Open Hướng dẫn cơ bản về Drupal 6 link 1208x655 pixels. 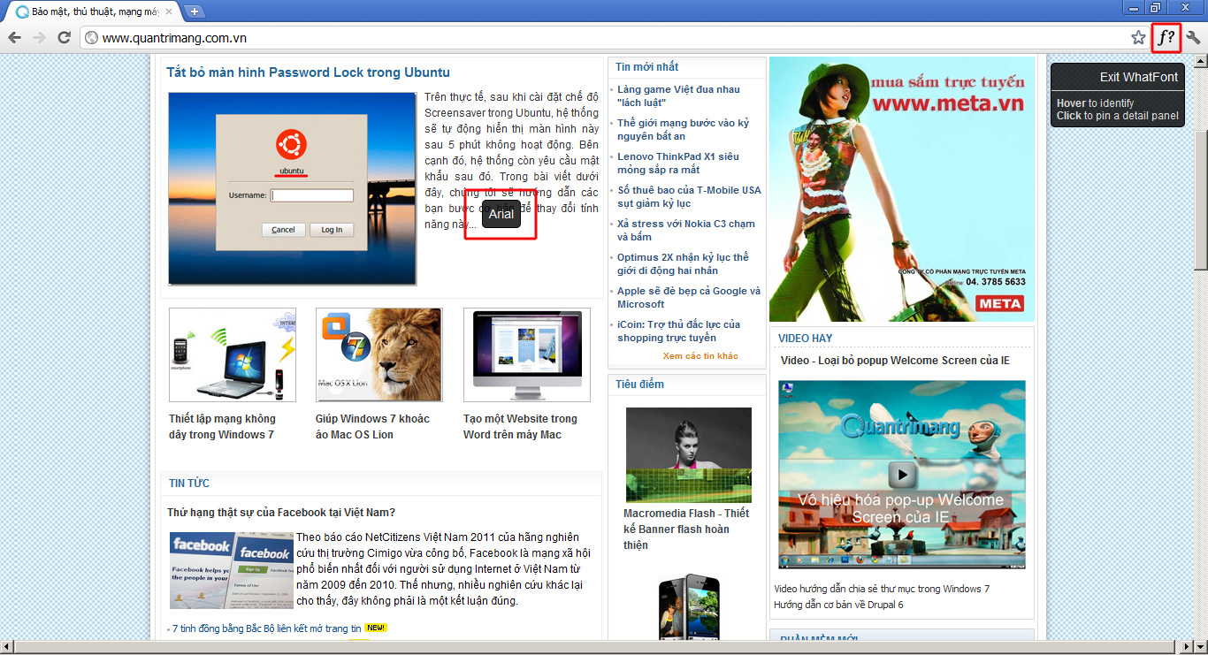coord(838,605)
